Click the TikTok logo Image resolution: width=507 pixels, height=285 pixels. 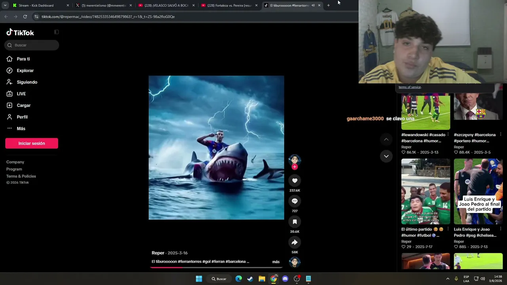(20, 32)
